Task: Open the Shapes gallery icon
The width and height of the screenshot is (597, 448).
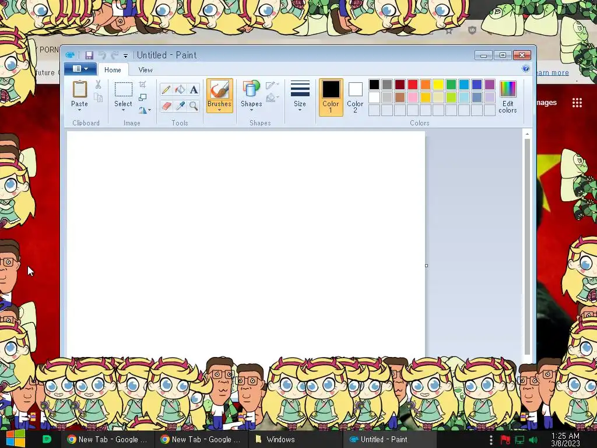Action: click(251, 89)
